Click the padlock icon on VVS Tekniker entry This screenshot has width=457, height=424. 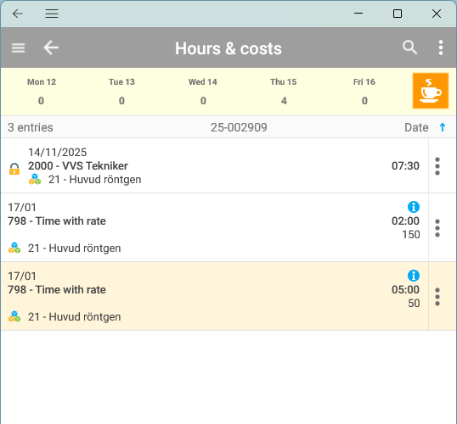pos(14,169)
